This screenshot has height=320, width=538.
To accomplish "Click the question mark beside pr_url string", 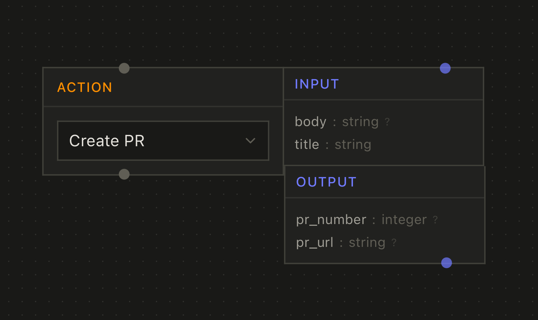I will 394,242.
